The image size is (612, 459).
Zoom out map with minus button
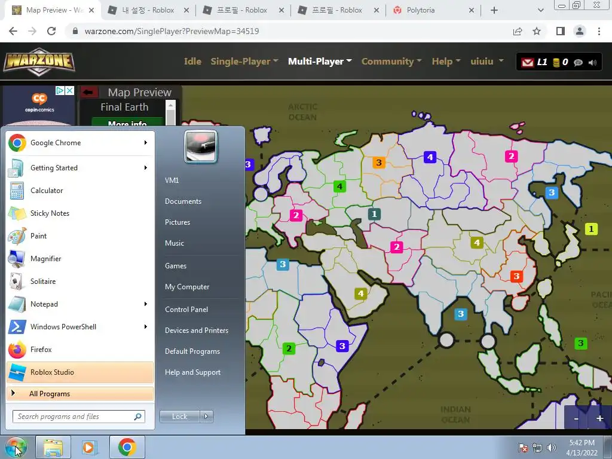576,418
